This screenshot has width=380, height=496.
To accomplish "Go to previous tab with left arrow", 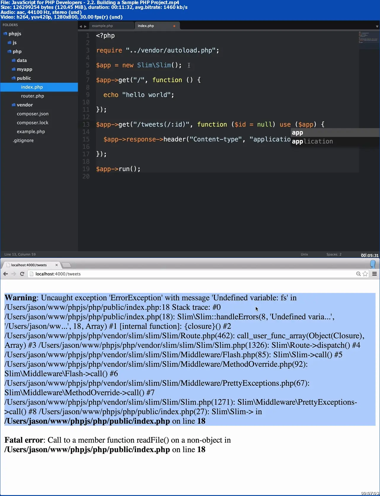I will [81, 26].
